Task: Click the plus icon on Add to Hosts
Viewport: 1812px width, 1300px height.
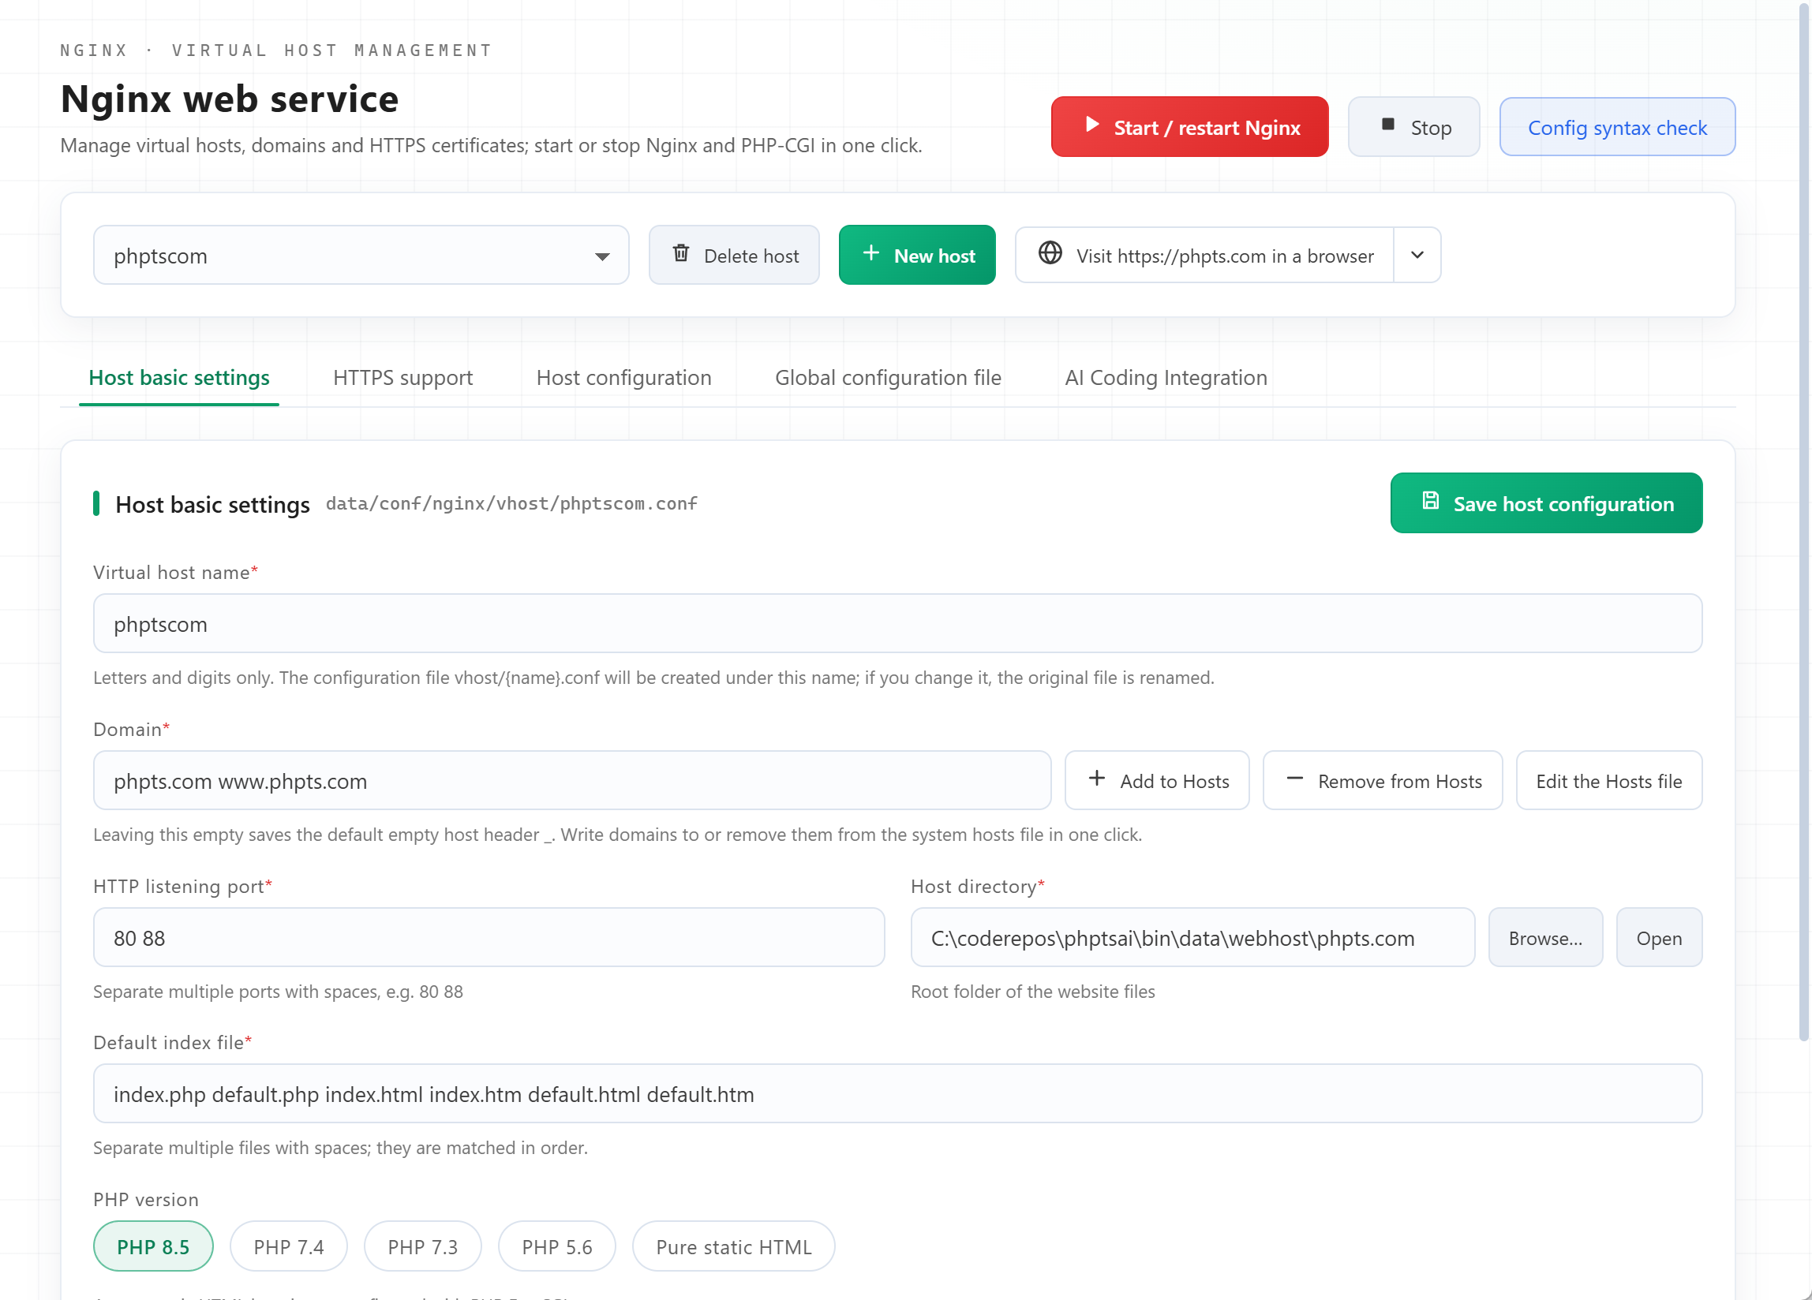Action: (1097, 779)
